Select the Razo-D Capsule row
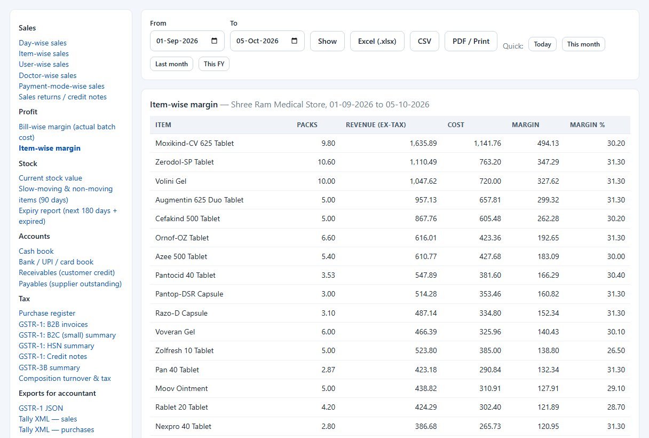 (x=390, y=313)
